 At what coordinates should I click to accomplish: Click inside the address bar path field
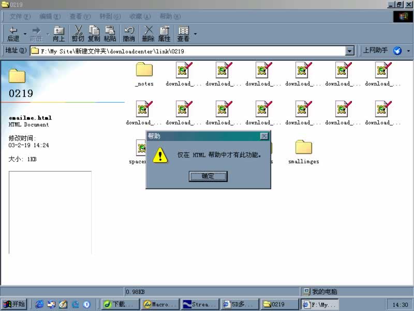click(186, 51)
